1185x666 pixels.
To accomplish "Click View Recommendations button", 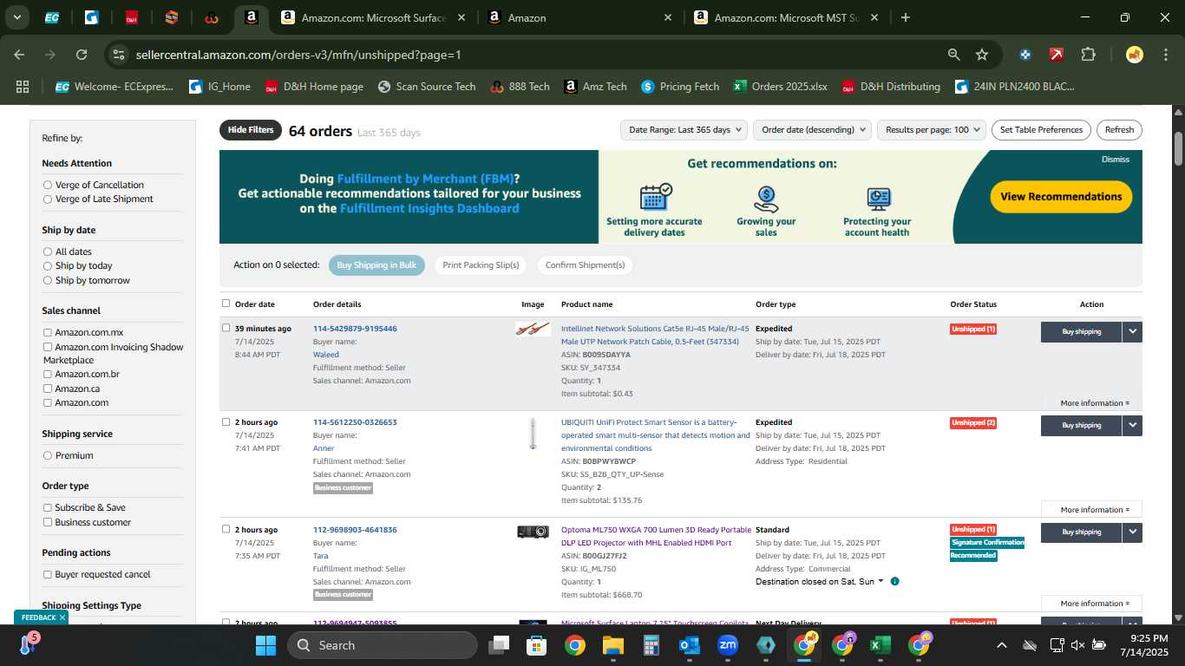I will coord(1061,197).
